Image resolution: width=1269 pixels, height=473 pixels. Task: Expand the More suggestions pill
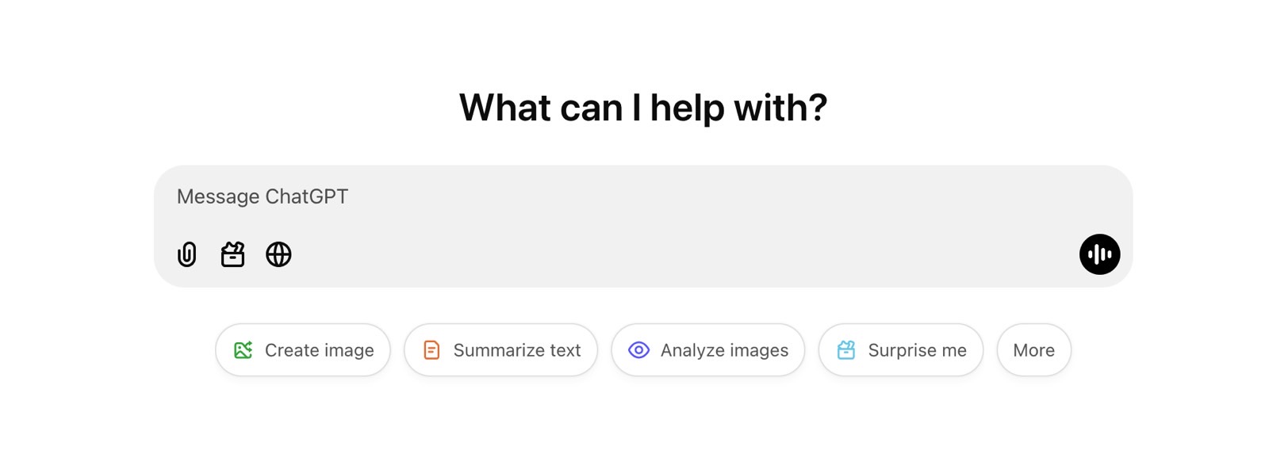pyautogui.click(x=1033, y=350)
